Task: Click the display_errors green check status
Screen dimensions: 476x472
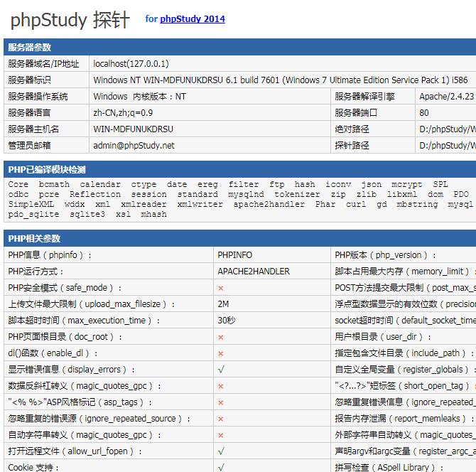Action: 221,370
